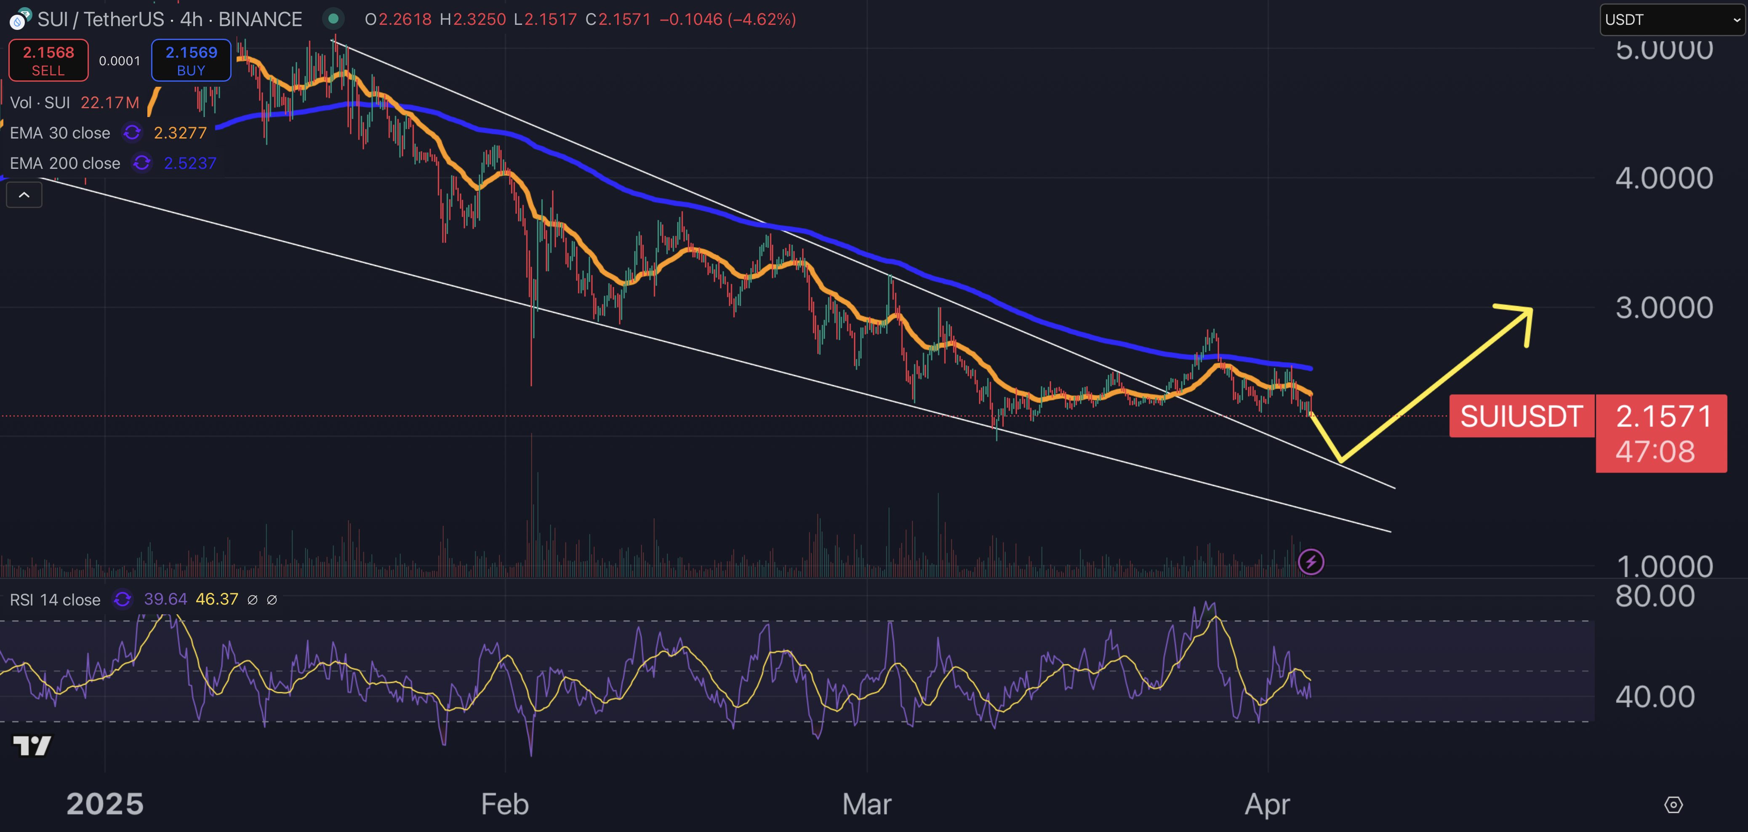
Task: Click the RSI 14 refresh icon
Action: pos(122,599)
